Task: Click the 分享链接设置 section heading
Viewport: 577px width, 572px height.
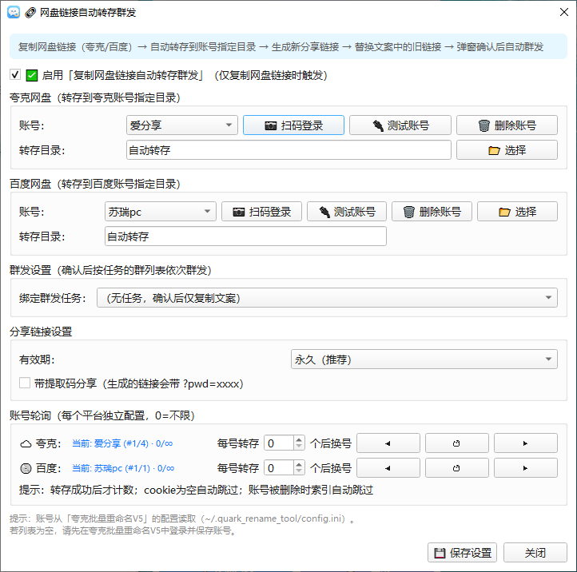Action: point(41,332)
